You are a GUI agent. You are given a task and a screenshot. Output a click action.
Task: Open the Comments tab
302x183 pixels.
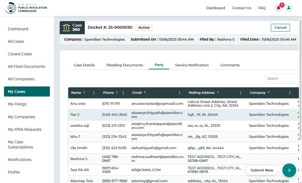pyautogui.click(x=230, y=65)
